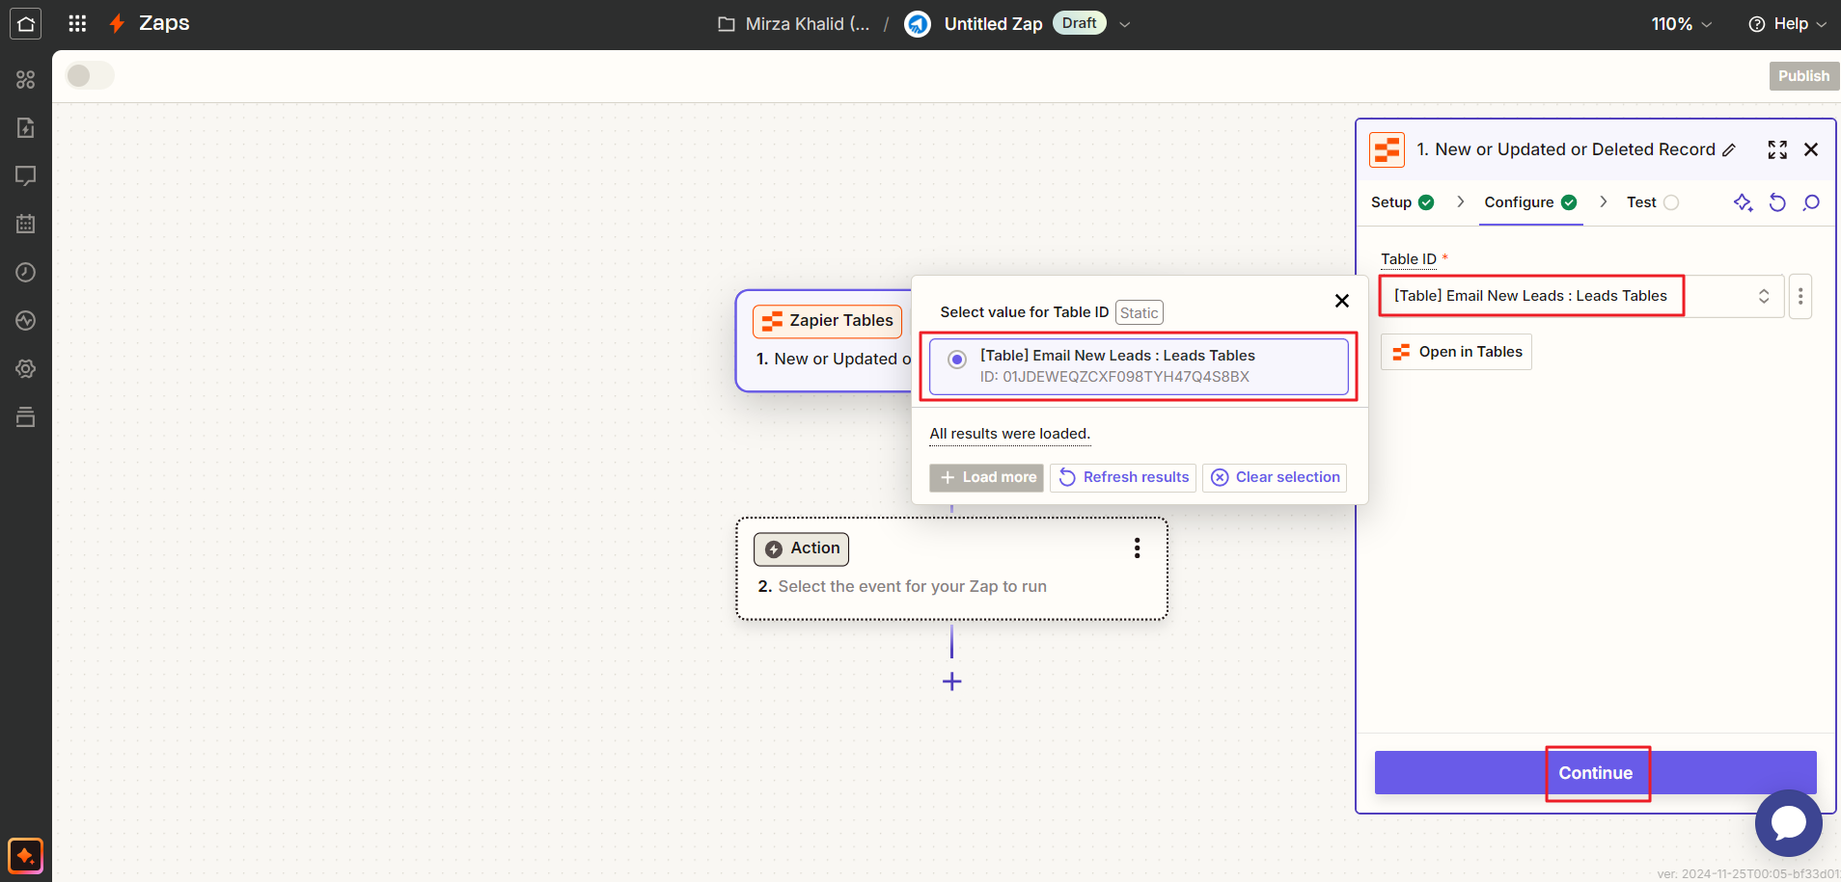Select the Email New Leads table radio option
The height and width of the screenshot is (882, 1841).
coord(957,360)
